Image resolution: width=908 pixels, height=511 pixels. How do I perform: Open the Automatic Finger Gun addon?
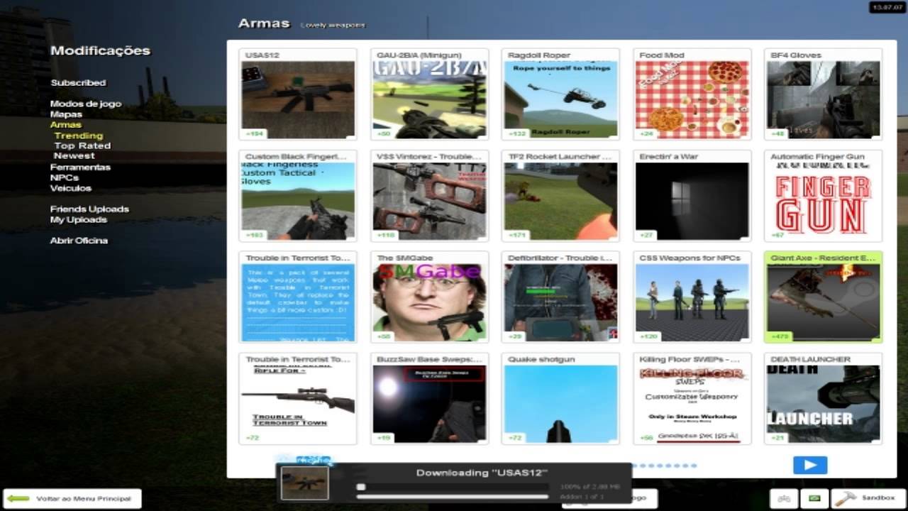tap(823, 196)
